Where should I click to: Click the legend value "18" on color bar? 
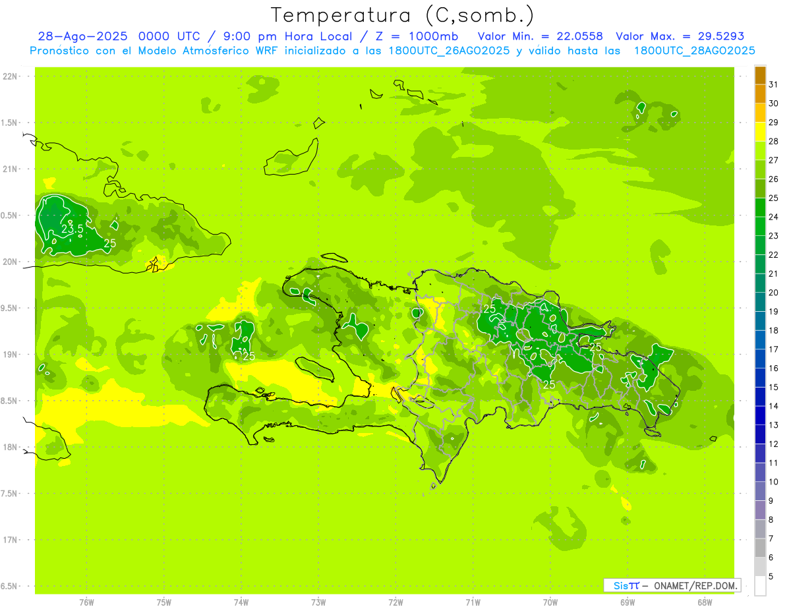pos(773,331)
